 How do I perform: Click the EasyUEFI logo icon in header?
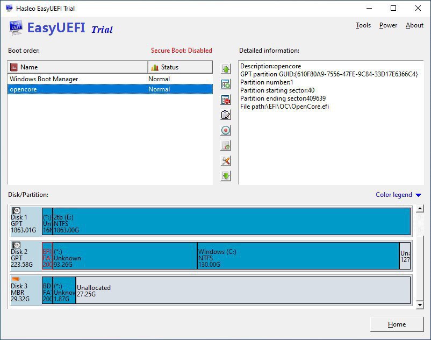point(16,27)
